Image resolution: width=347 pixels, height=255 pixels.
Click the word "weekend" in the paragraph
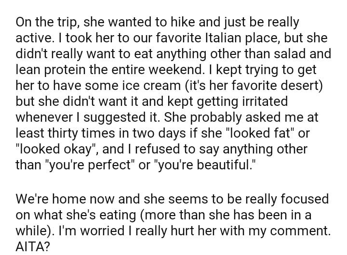click(174, 70)
